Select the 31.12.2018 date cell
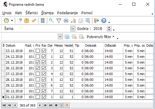This screenshot has width=155, height=109. click(15, 97)
